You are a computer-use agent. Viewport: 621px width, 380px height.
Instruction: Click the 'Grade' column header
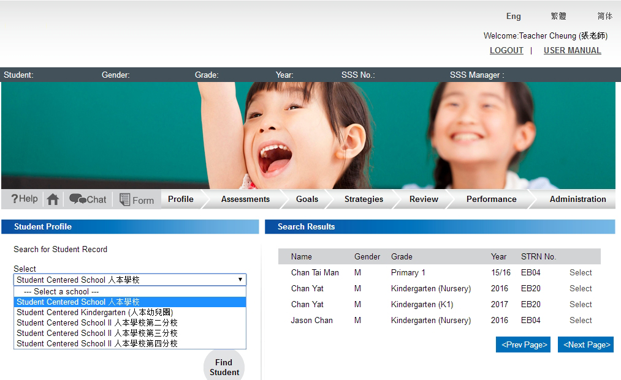pos(402,256)
